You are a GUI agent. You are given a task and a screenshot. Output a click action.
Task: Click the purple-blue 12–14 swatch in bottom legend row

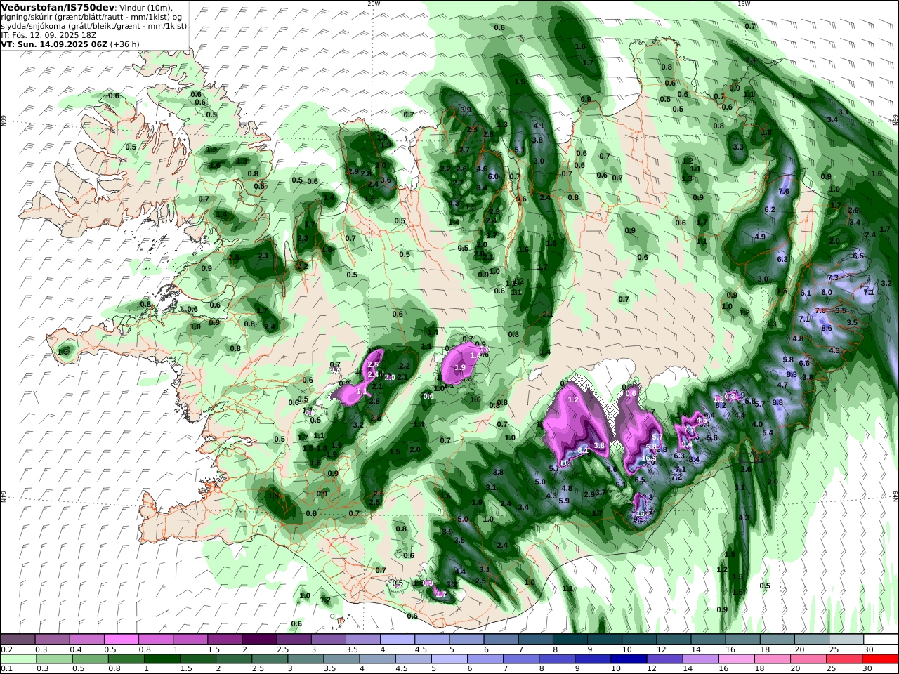point(665,659)
